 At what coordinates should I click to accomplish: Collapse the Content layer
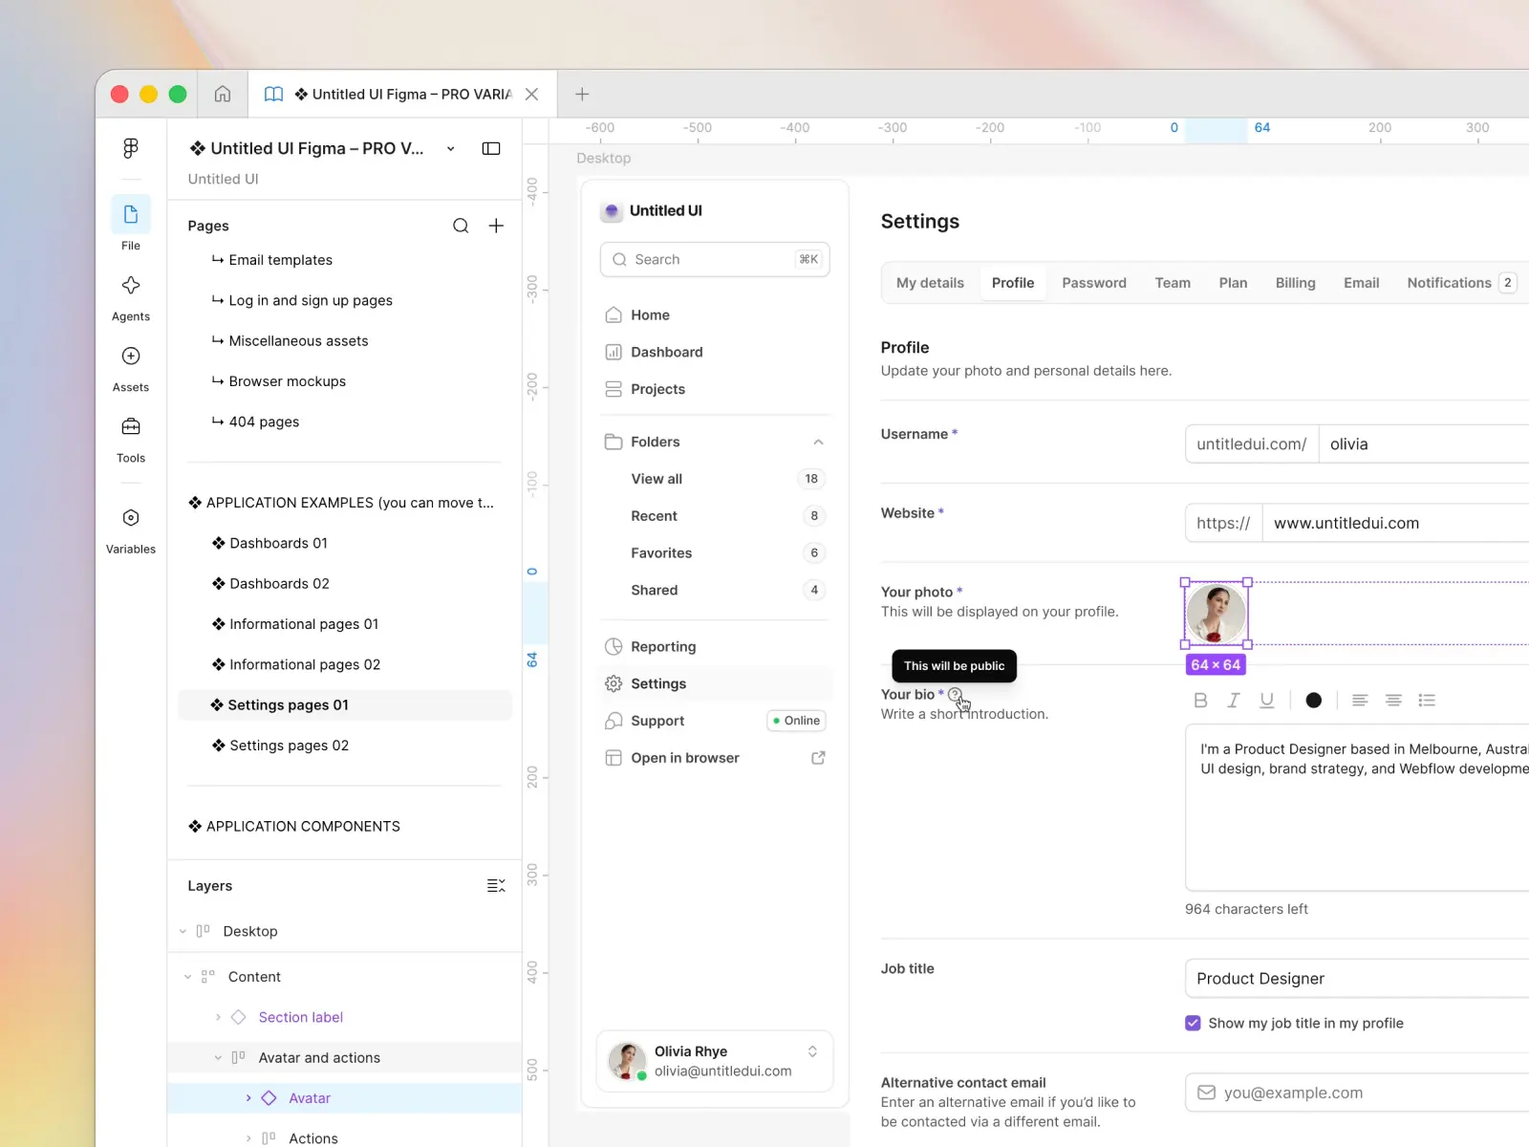pyautogui.click(x=187, y=977)
